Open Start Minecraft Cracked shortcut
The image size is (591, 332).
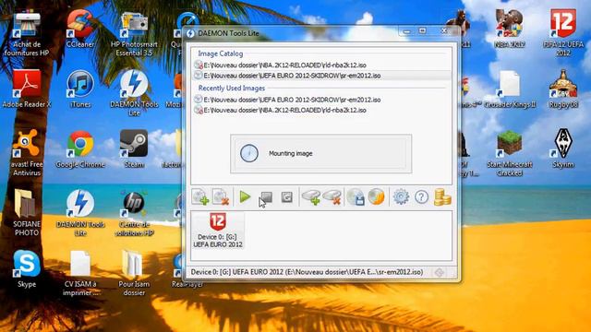(509, 153)
